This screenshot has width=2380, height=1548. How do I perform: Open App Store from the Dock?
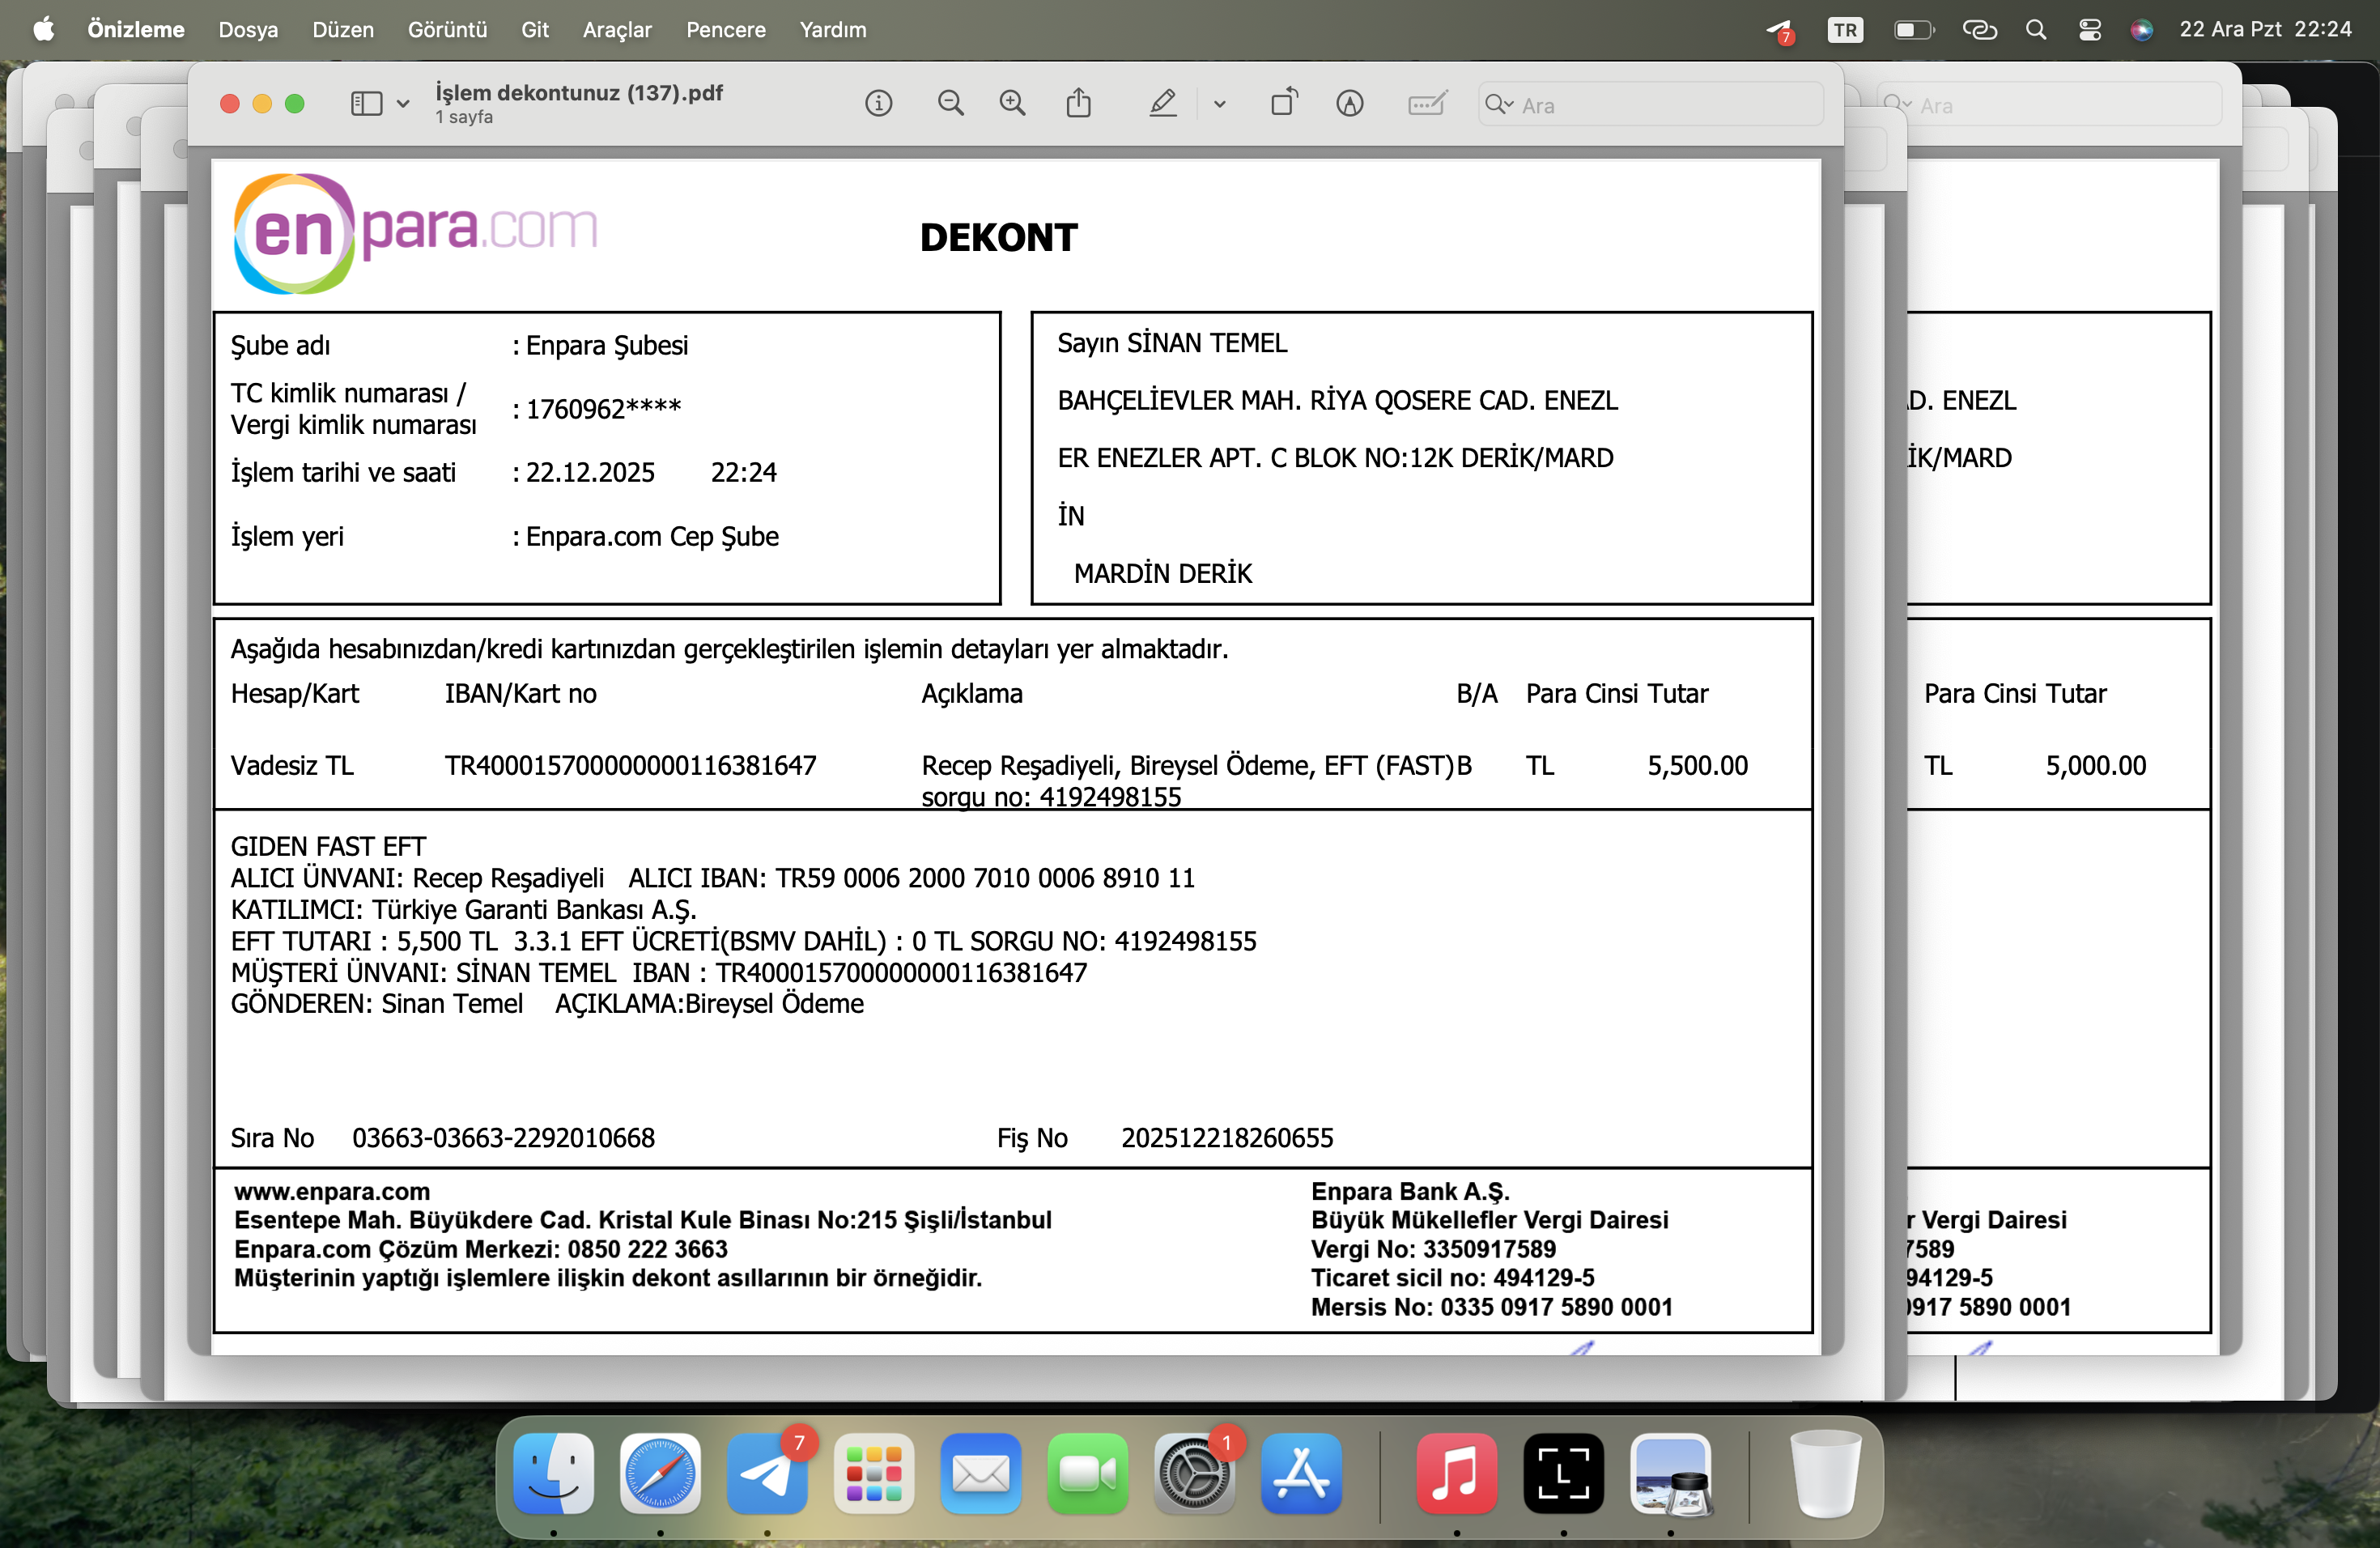1301,1473
